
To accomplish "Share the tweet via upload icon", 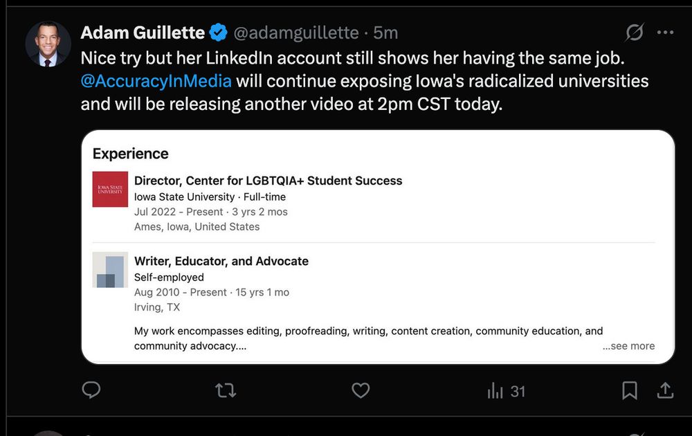I will [665, 391].
